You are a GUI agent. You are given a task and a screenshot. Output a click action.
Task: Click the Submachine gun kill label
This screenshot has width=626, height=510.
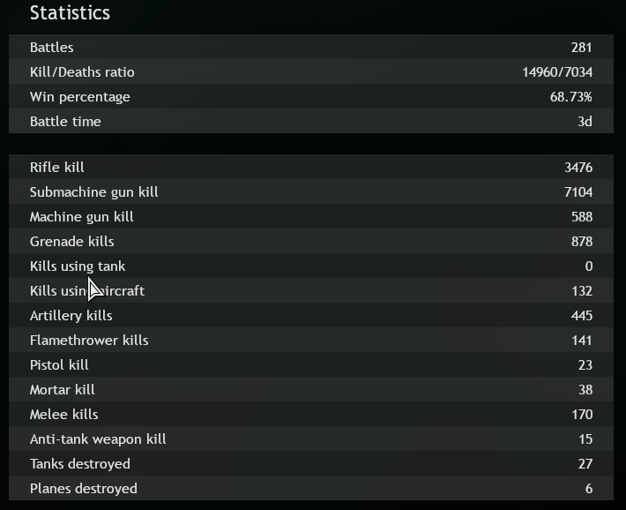[x=94, y=192]
